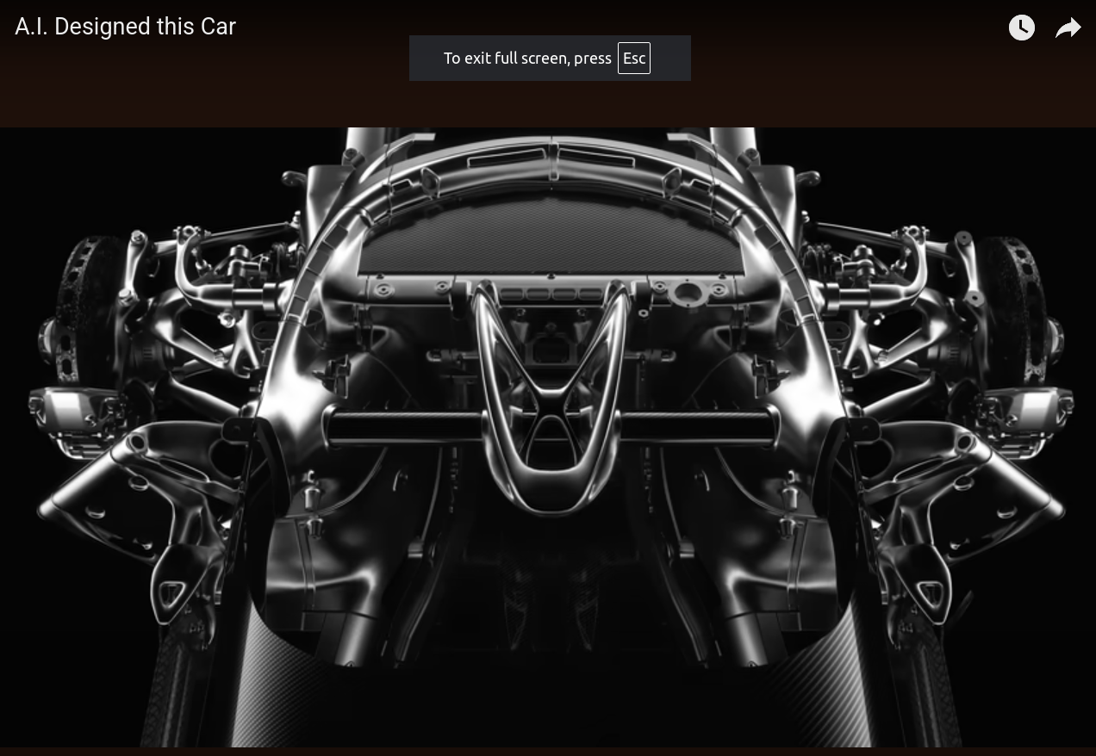Click the 'To exit full screen, press' text
Image resolution: width=1096 pixels, height=756 pixels.
click(527, 59)
